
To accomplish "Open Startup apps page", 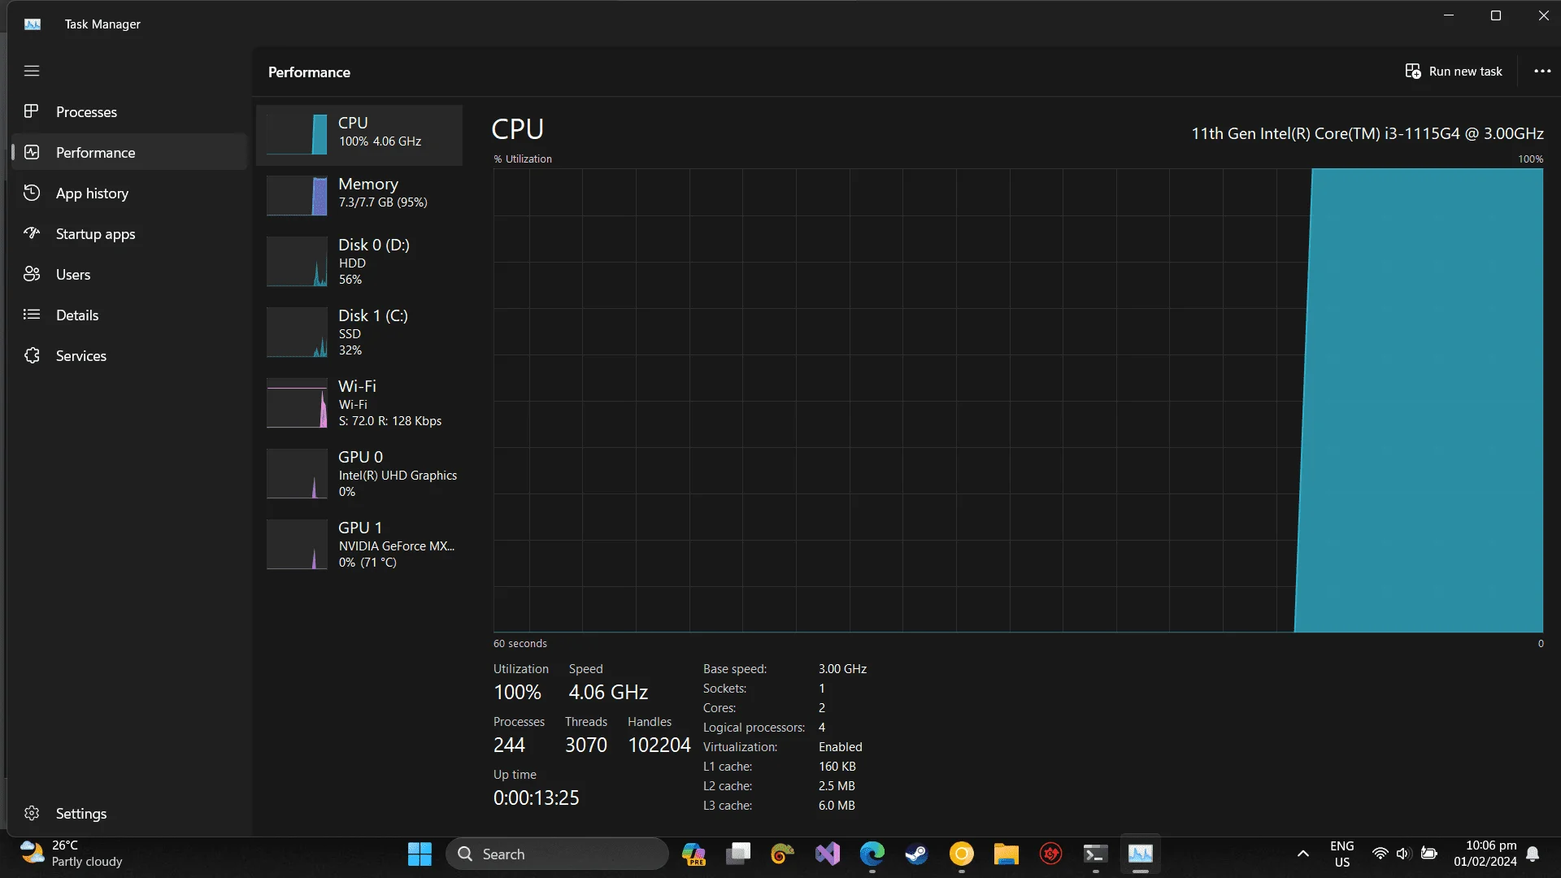I will [x=129, y=233].
